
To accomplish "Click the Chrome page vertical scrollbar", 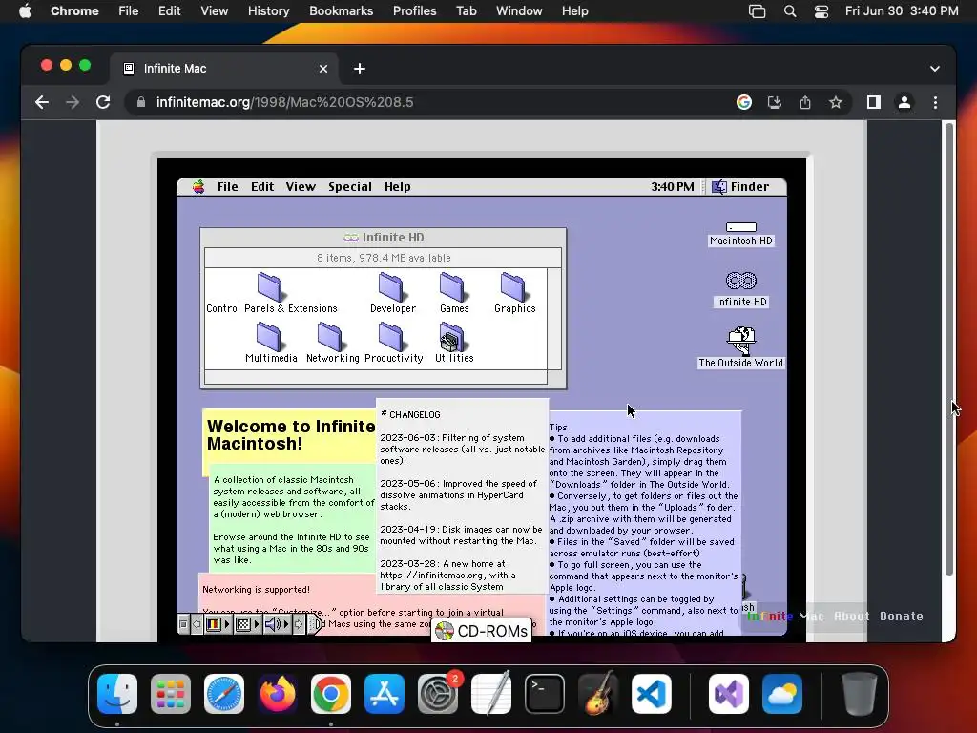I will [949, 349].
